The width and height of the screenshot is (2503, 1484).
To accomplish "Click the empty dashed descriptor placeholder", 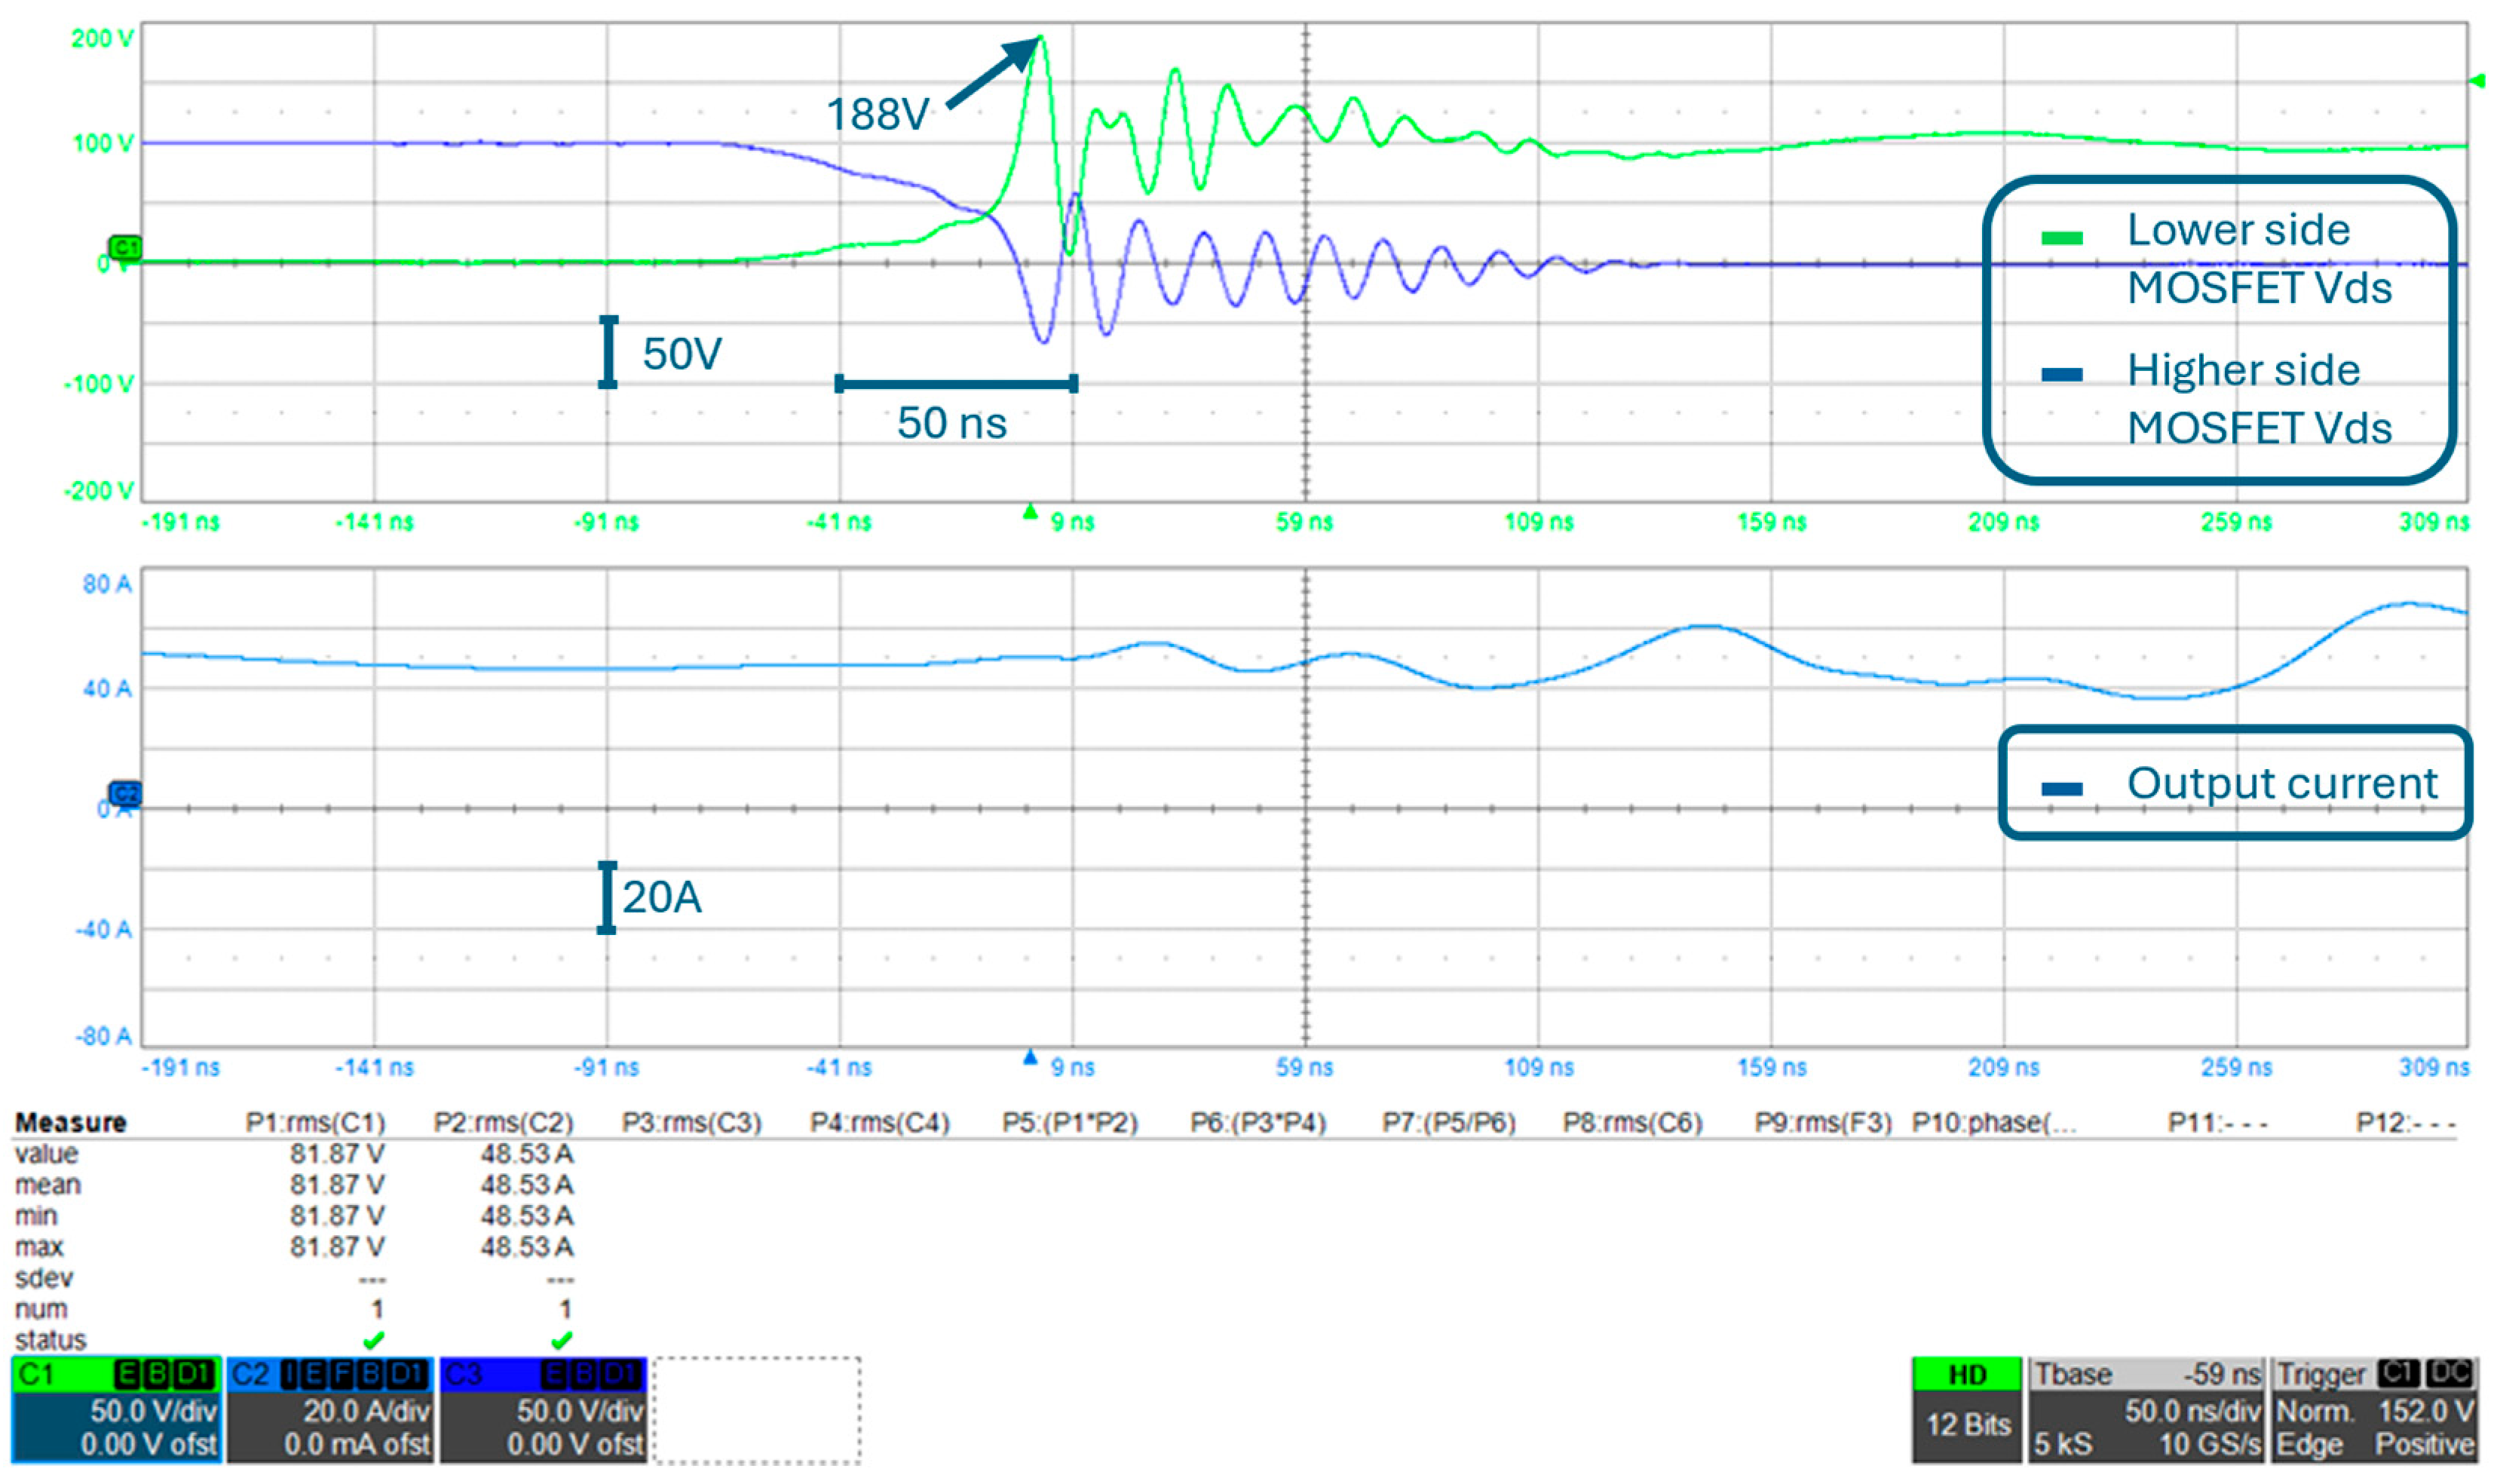I will click(x=757, y=1411).
